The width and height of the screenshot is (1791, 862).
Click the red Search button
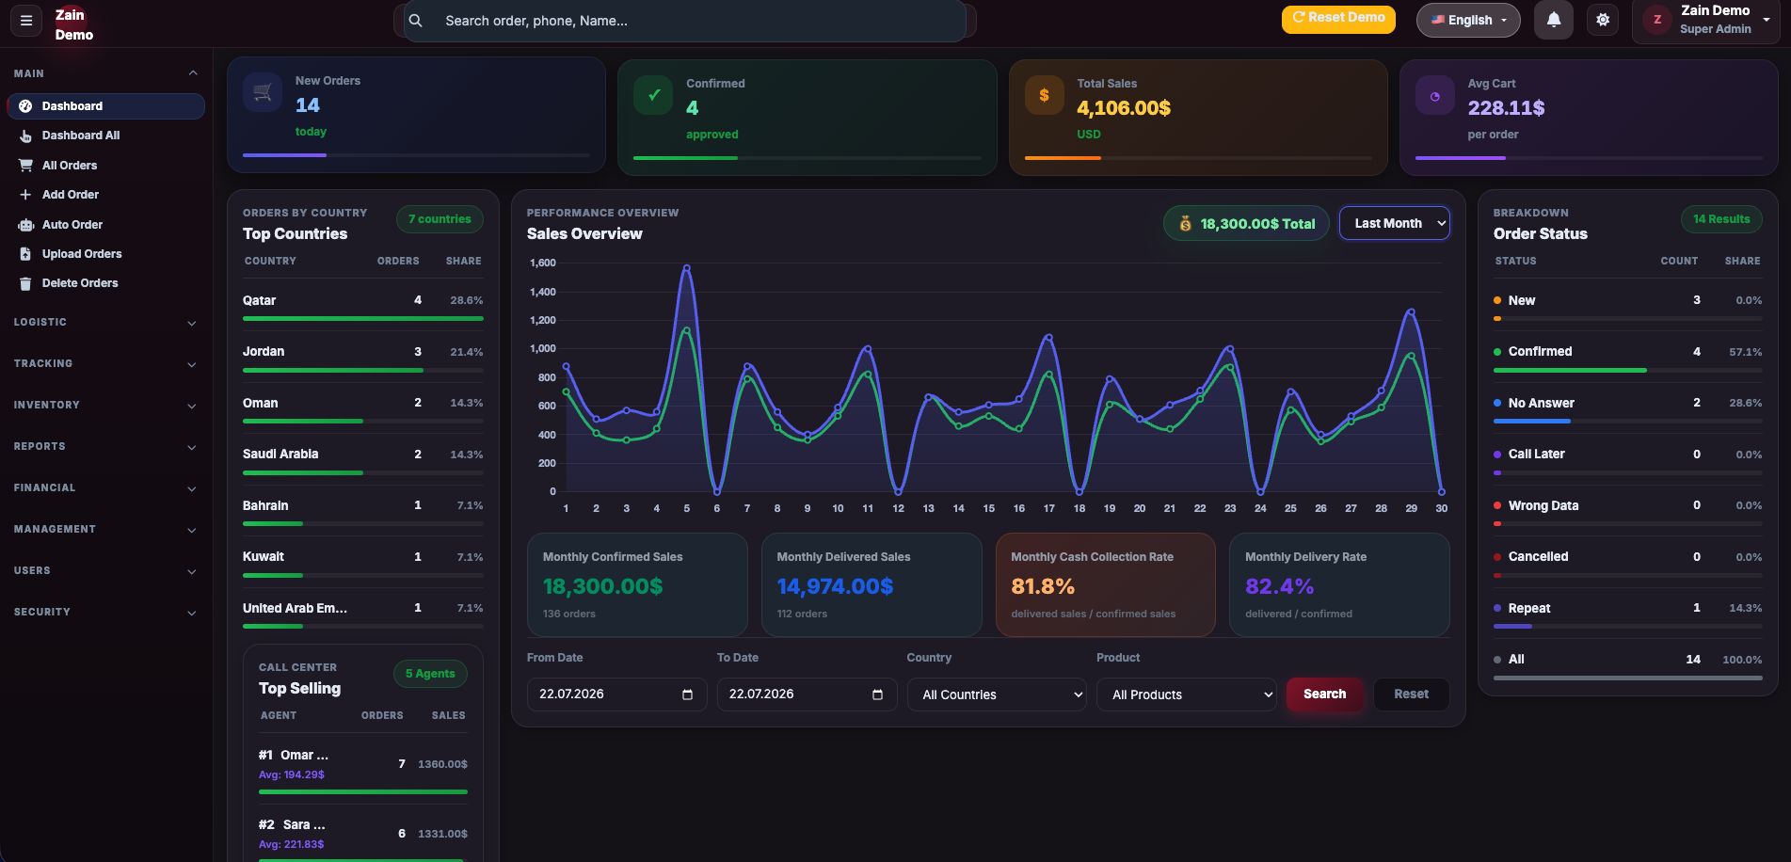pos(1324,694)
